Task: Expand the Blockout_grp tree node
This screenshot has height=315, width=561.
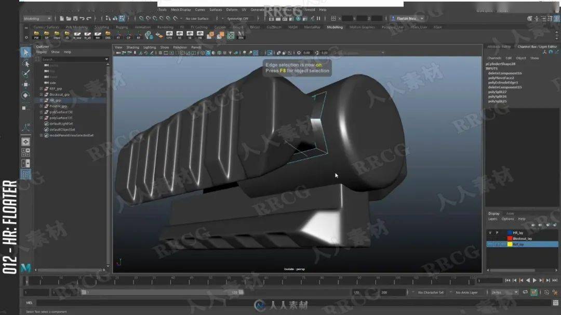Action: 41,94
